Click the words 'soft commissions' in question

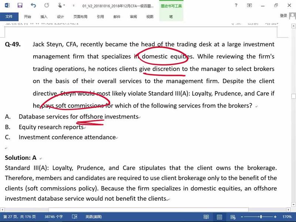[80, 105]
